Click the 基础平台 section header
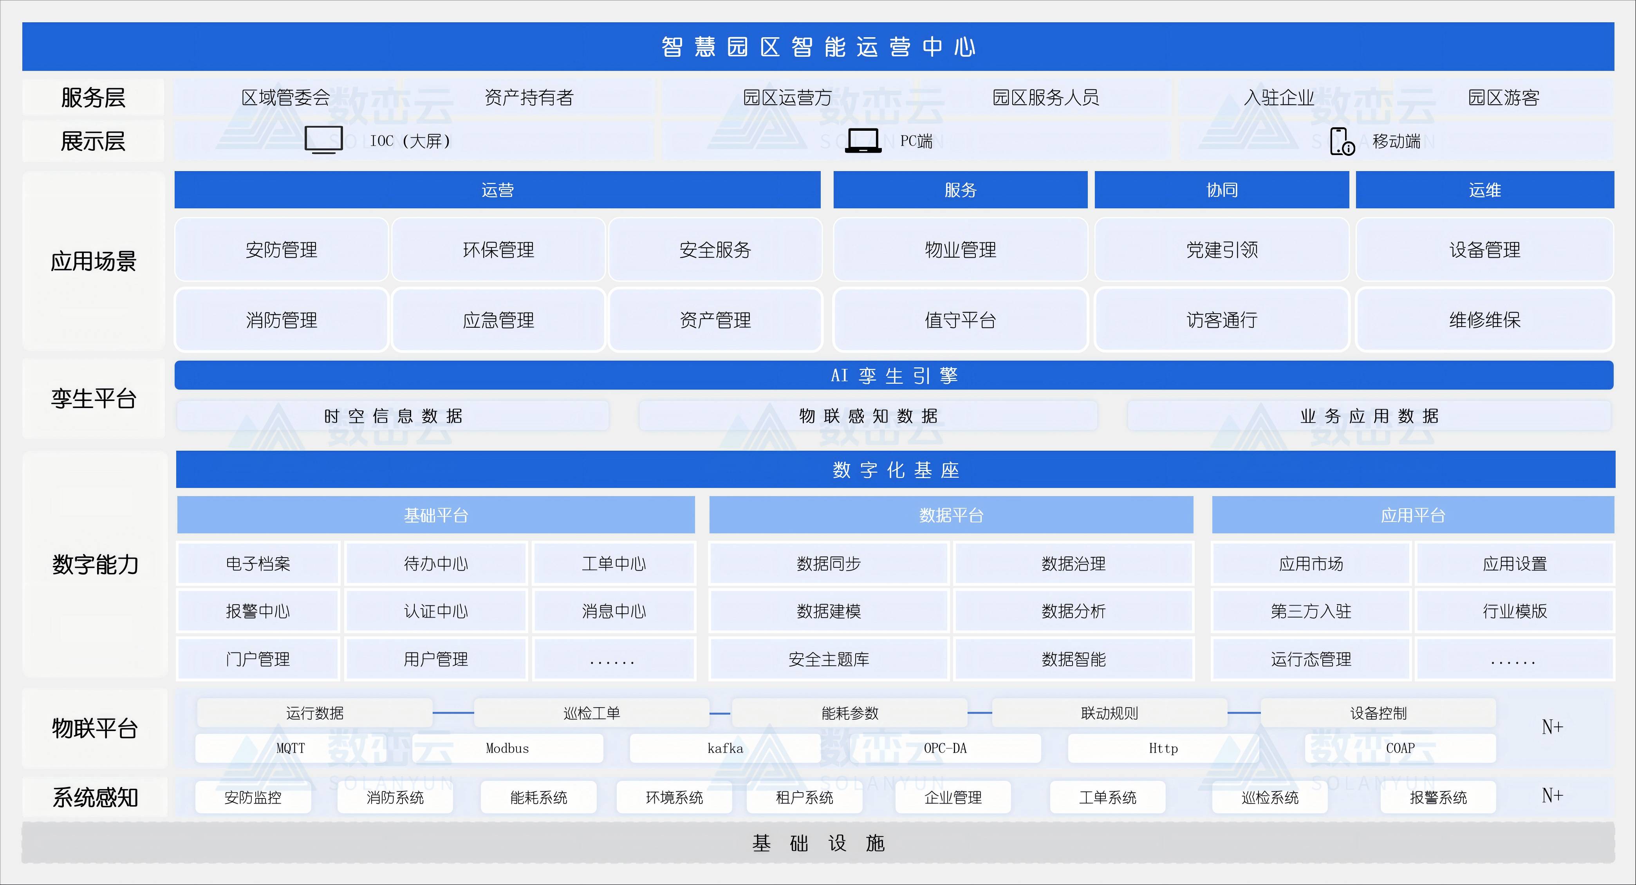Image resolution: width=1636 pixels, height=885 pixels. pos(436,515)
